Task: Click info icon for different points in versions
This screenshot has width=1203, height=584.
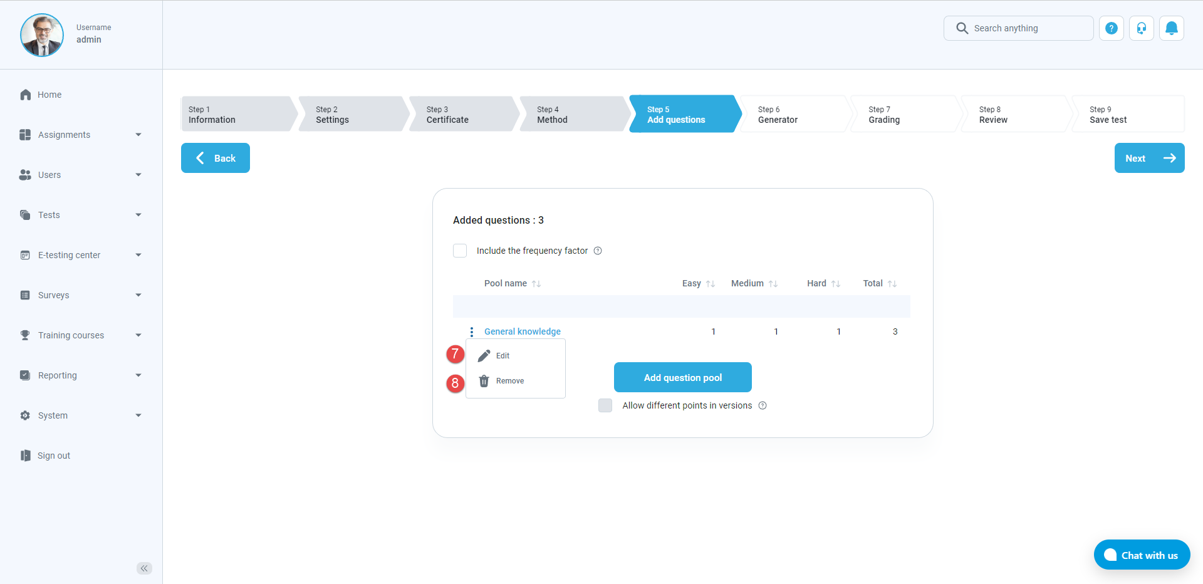Action: (x=763, y=405)
